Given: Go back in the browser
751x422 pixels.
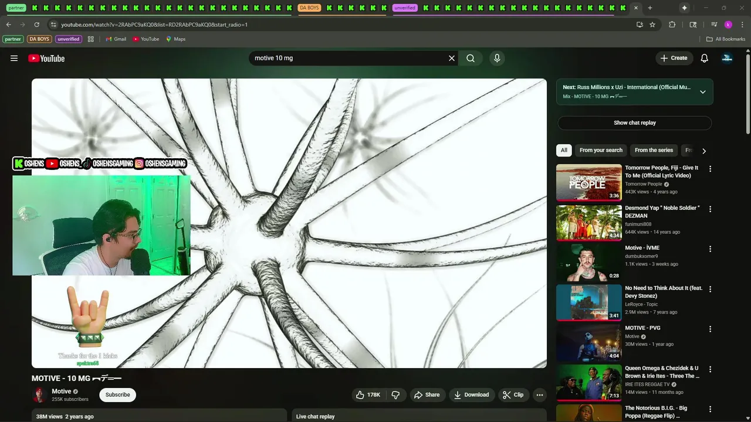Looking at the screenshot, I should pyautogui.click(x=8, y=25).
